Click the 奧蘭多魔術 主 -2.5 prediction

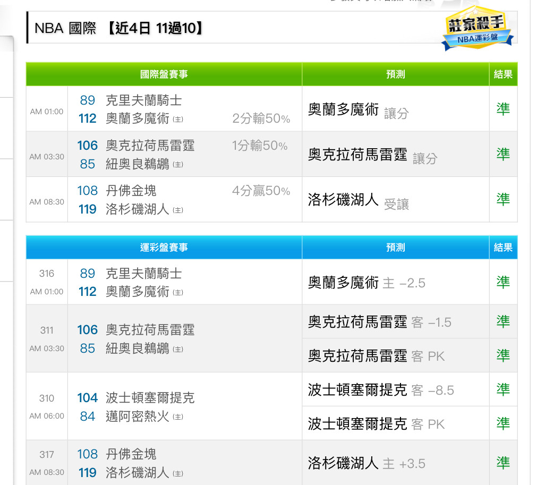(x=366, y=283)
